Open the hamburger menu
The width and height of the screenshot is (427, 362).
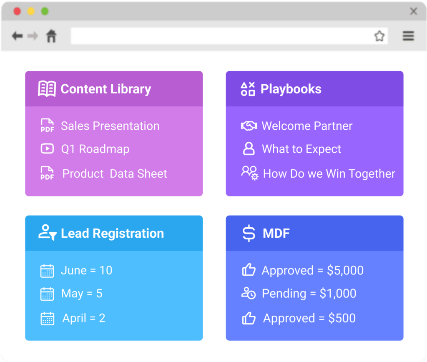(x=408, y=36)
